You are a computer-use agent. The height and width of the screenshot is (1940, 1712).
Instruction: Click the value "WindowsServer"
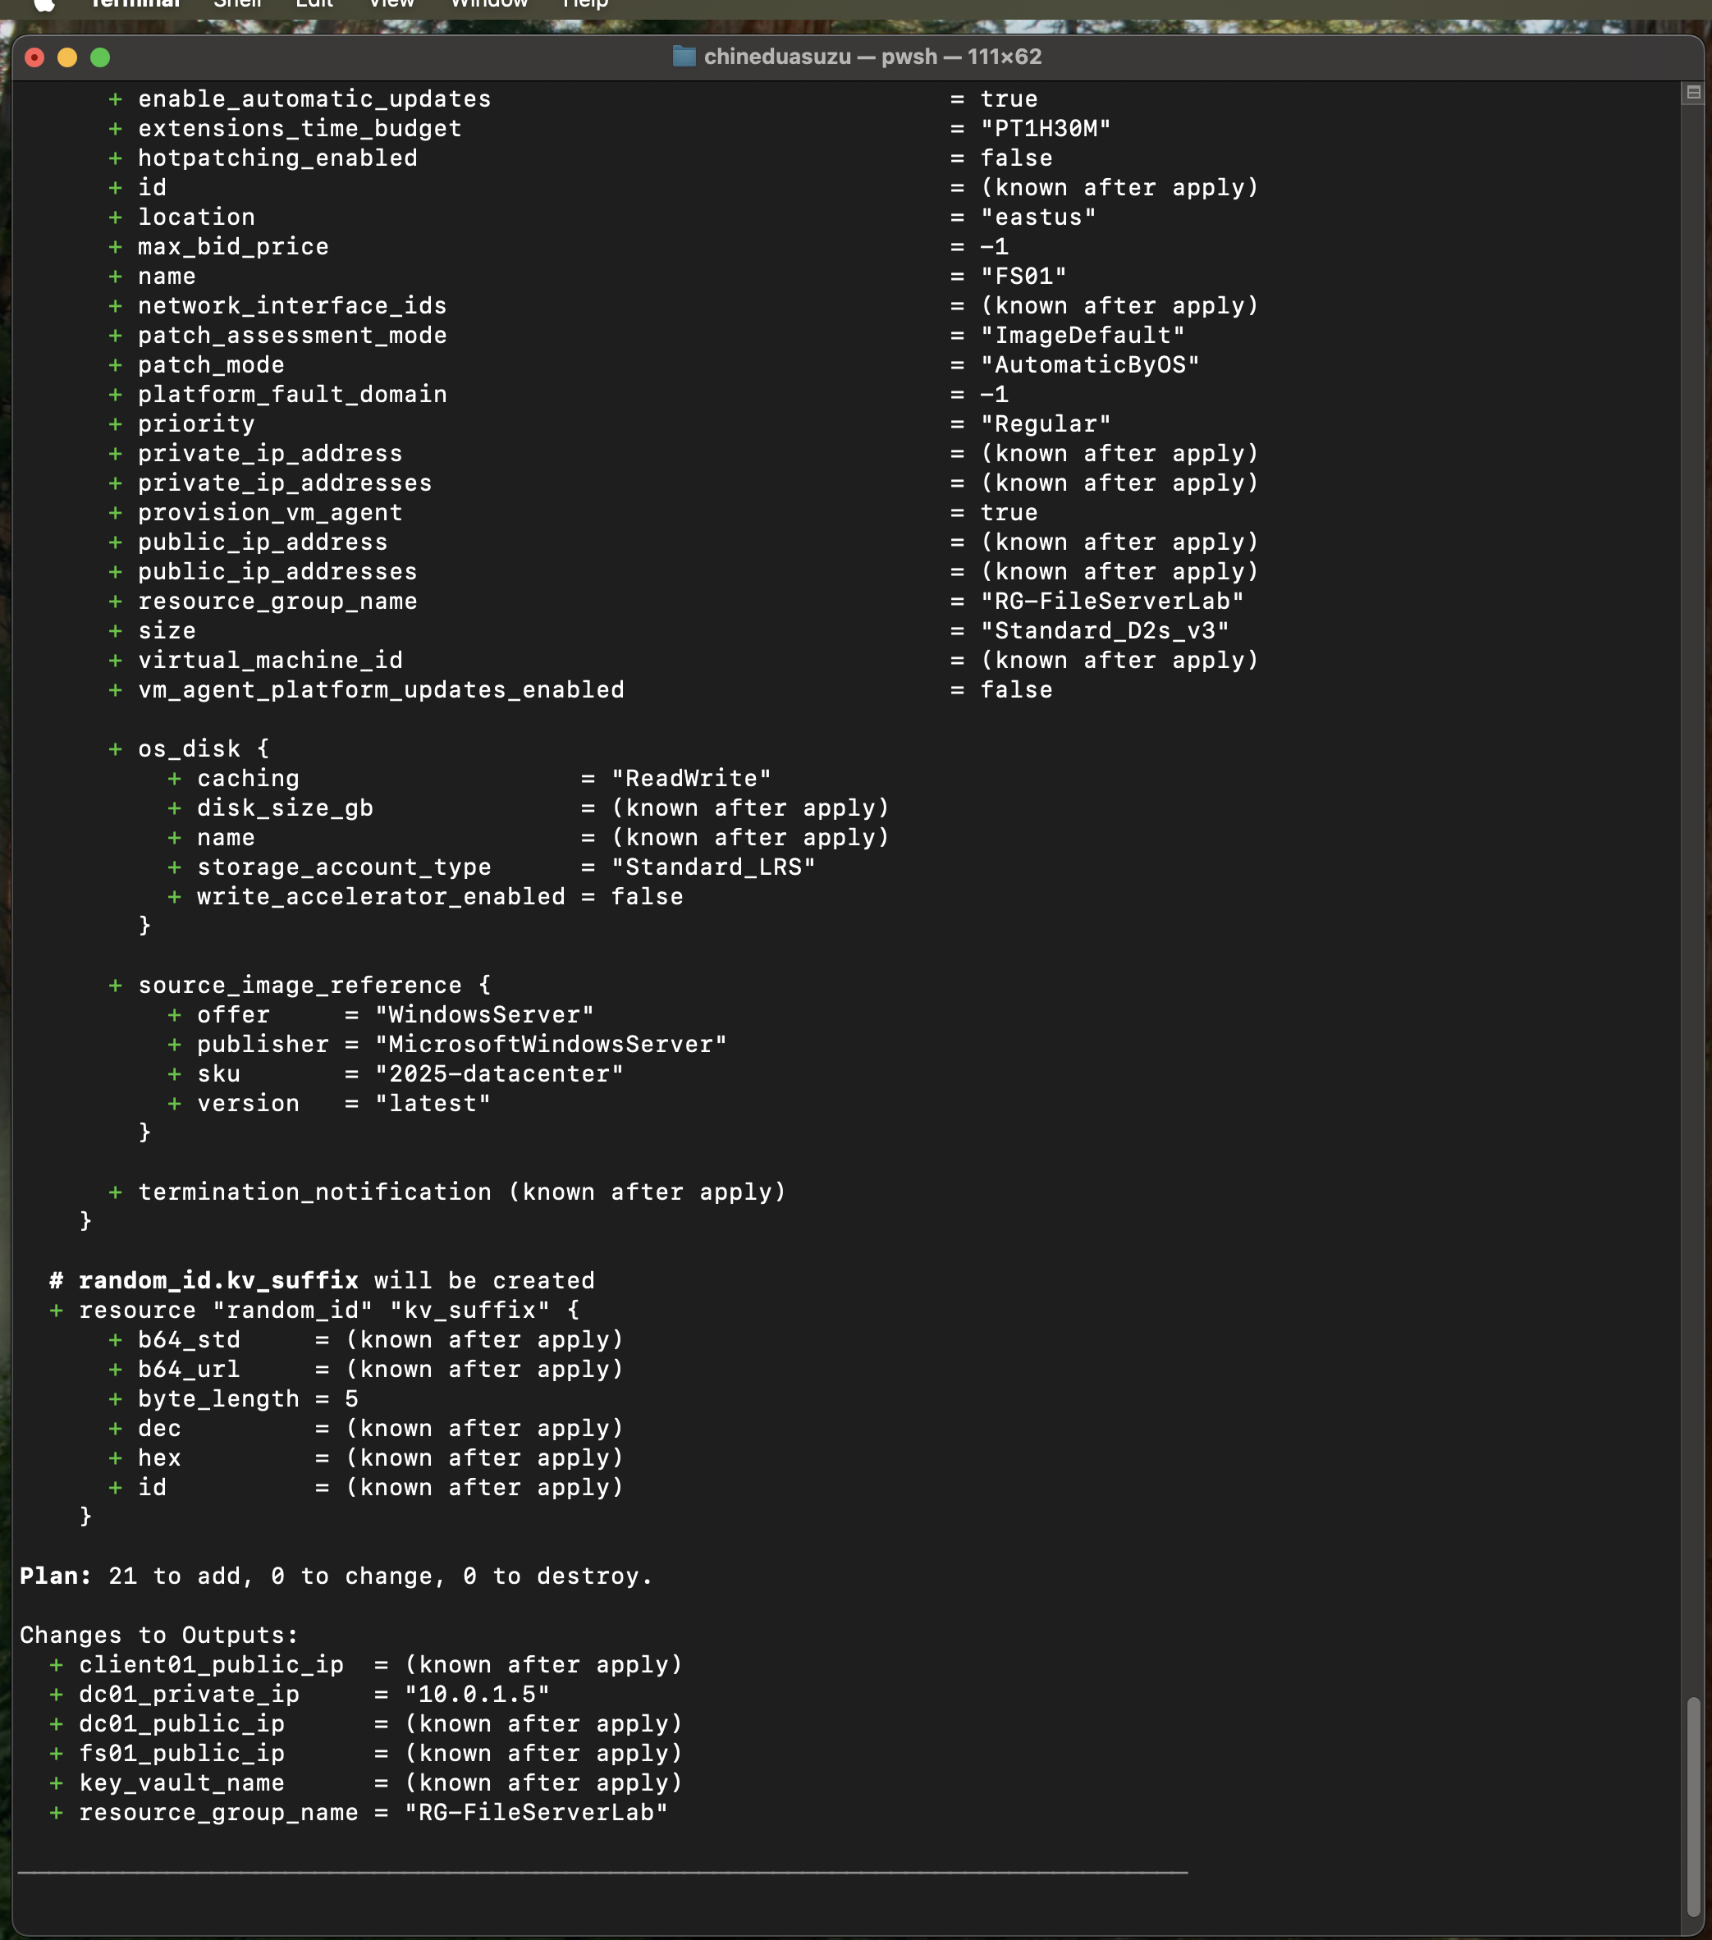tap(484, 1014)
